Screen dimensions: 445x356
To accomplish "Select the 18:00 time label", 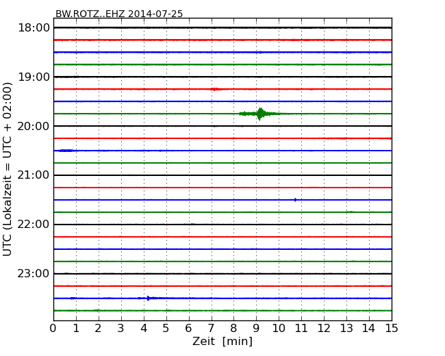I will [x=34, y=28].
